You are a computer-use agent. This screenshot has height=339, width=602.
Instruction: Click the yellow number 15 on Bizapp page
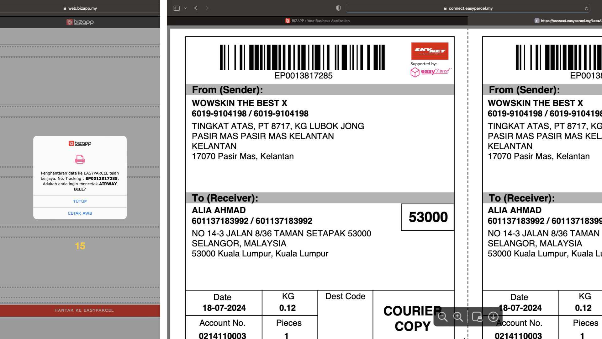(x=80, y=246)
